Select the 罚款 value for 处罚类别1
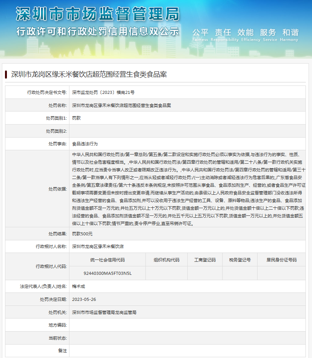 tap(76, 118)
